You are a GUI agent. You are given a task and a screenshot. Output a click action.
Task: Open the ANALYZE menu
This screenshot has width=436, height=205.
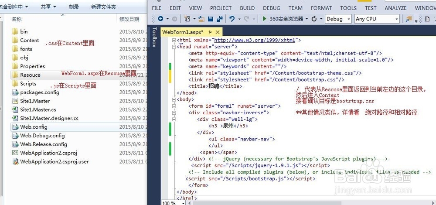pyautogui.click(x=396, y=8)
